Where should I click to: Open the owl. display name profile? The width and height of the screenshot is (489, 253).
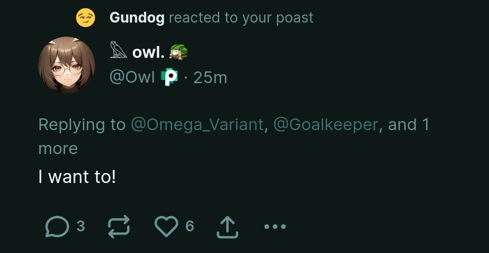tap(148, 52)
